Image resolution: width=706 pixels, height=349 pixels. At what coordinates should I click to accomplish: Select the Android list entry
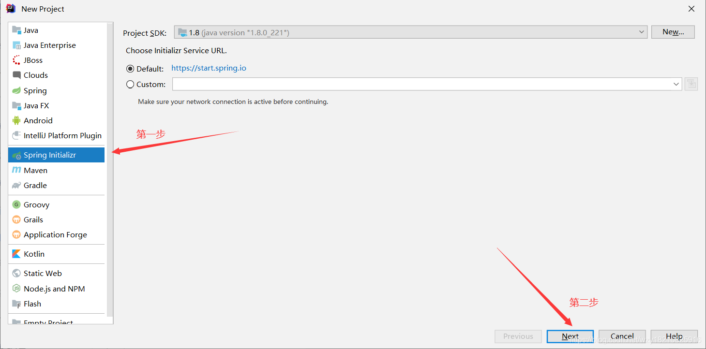click(56, 120)
